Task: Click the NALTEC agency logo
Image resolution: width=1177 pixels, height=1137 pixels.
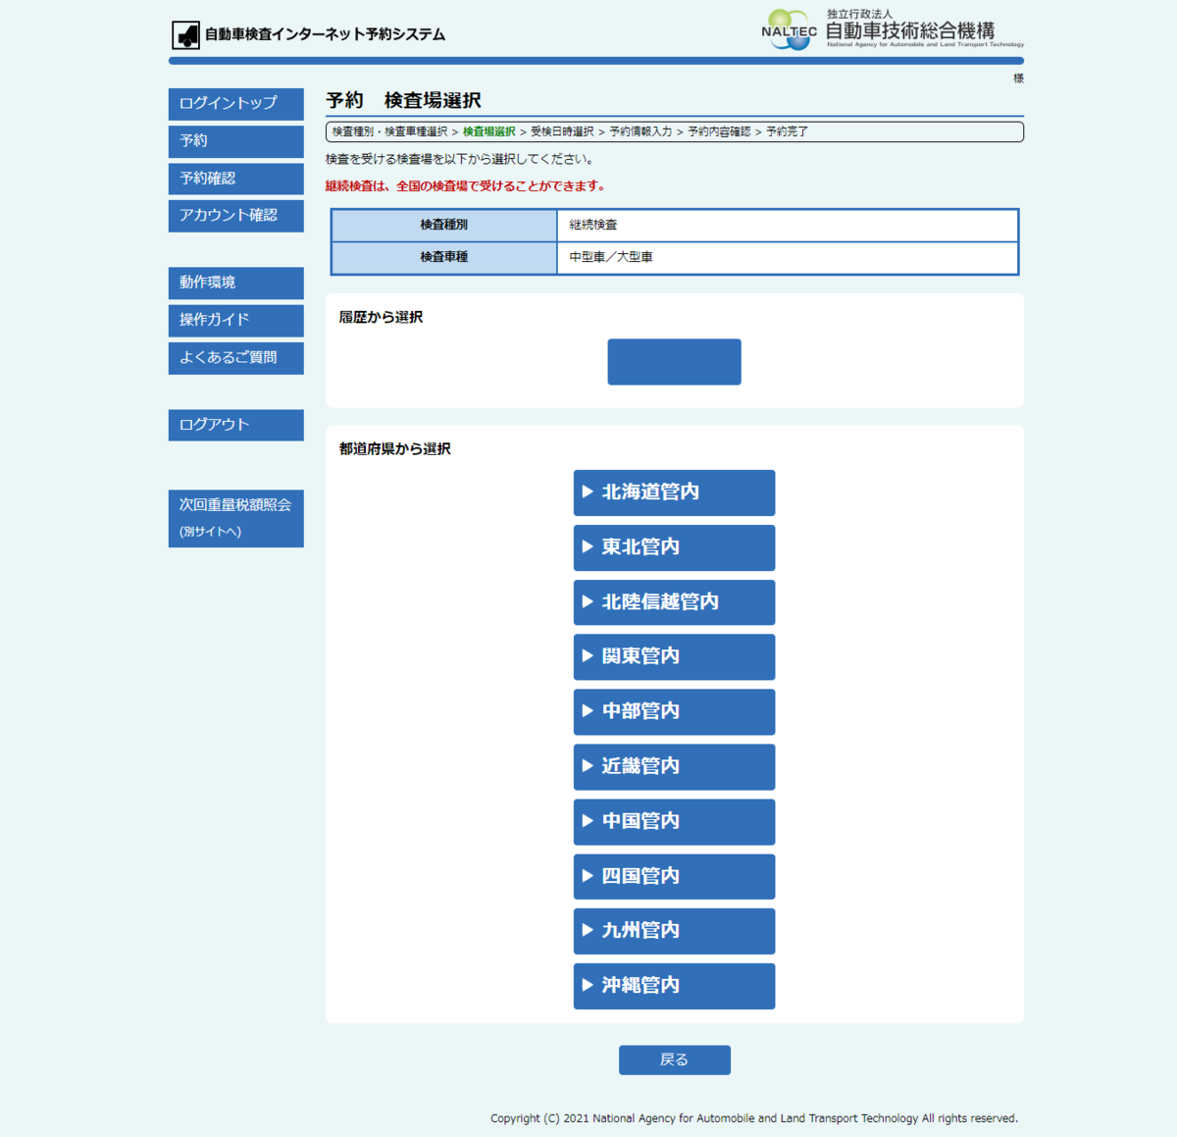Action: (x=892, y=29)
